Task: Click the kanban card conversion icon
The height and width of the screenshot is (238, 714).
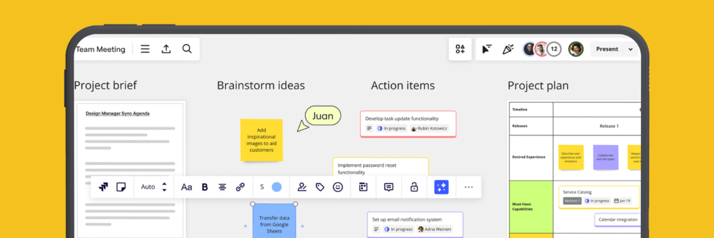Action: tap(363, 187)
